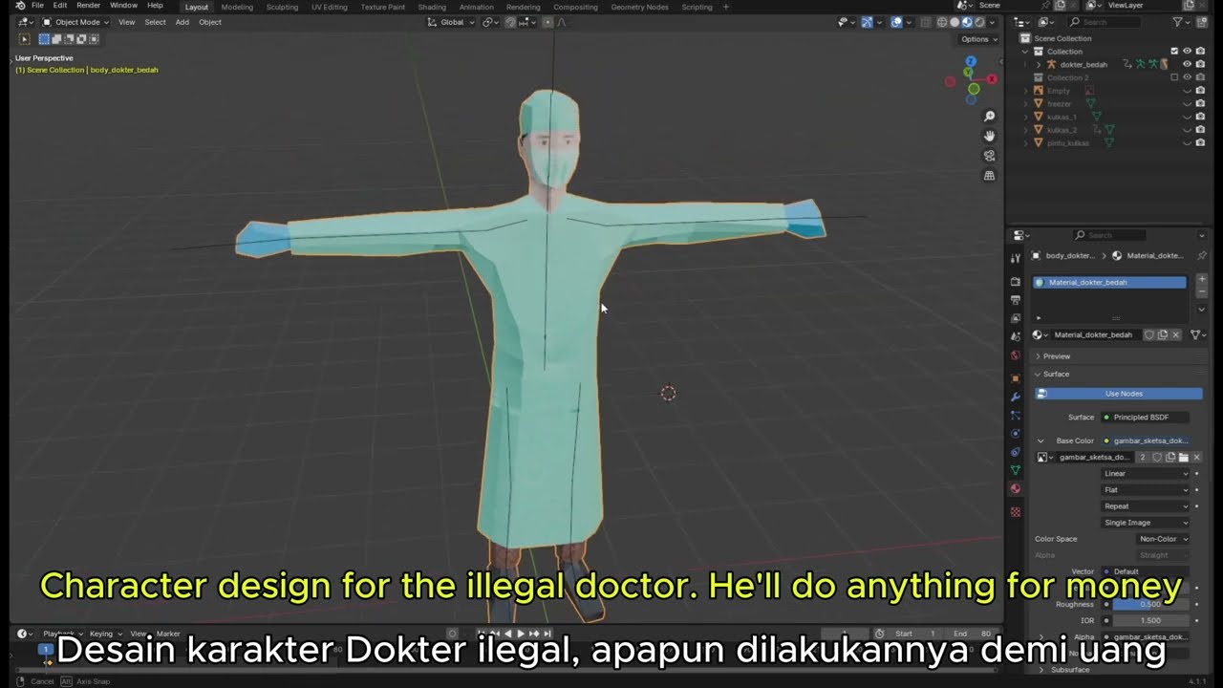Click the select box tool icon
The width and height of the screenshot is (1223, 688).
[24, 39]
